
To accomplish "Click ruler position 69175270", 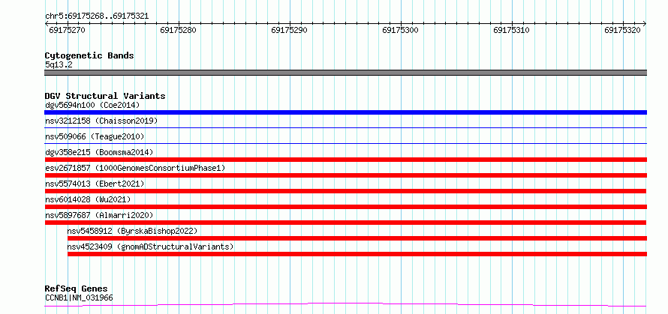I will [x=68, y=30].
